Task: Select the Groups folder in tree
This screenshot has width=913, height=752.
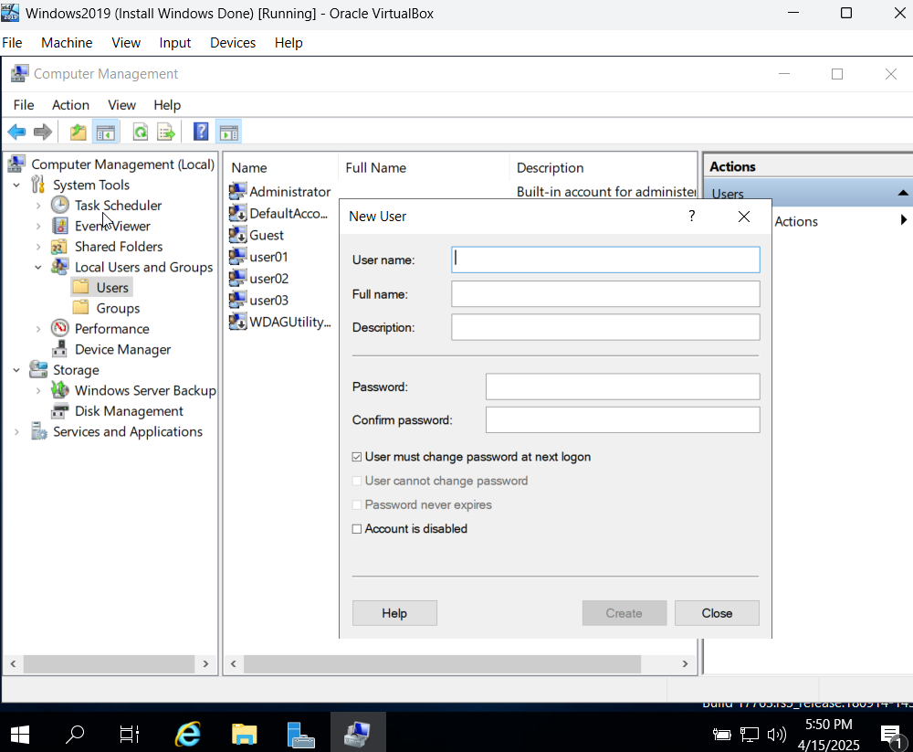Action: (107, 308)
